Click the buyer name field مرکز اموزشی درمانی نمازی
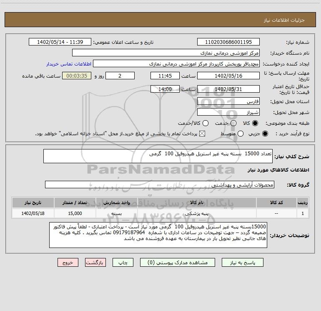This screenshot has width=321, height=311. [166, 53]
